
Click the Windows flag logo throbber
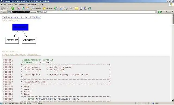171,4
